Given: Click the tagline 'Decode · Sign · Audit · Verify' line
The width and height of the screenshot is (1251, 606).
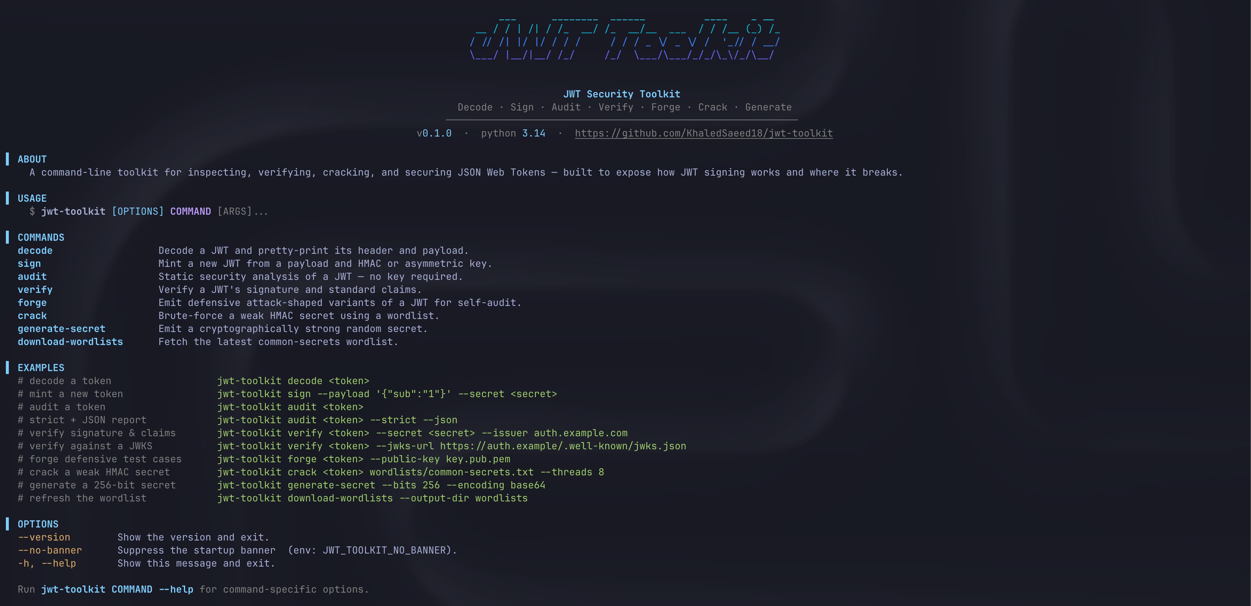Looking at the screenshot, I should pyautogui.click(x=625, y=107).
